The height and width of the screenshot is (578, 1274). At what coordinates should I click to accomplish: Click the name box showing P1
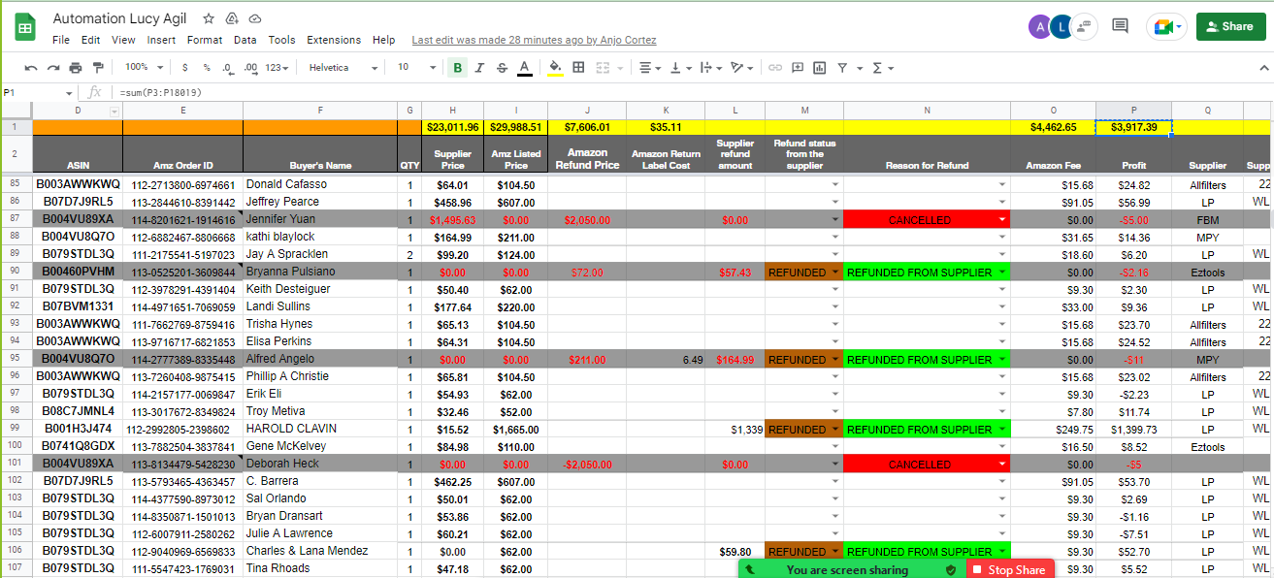(39, 92)
